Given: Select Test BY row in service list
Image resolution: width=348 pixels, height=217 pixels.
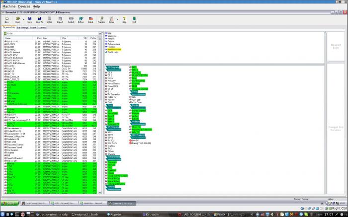Looking at the screenshot, I should click(x=51, y=66).
